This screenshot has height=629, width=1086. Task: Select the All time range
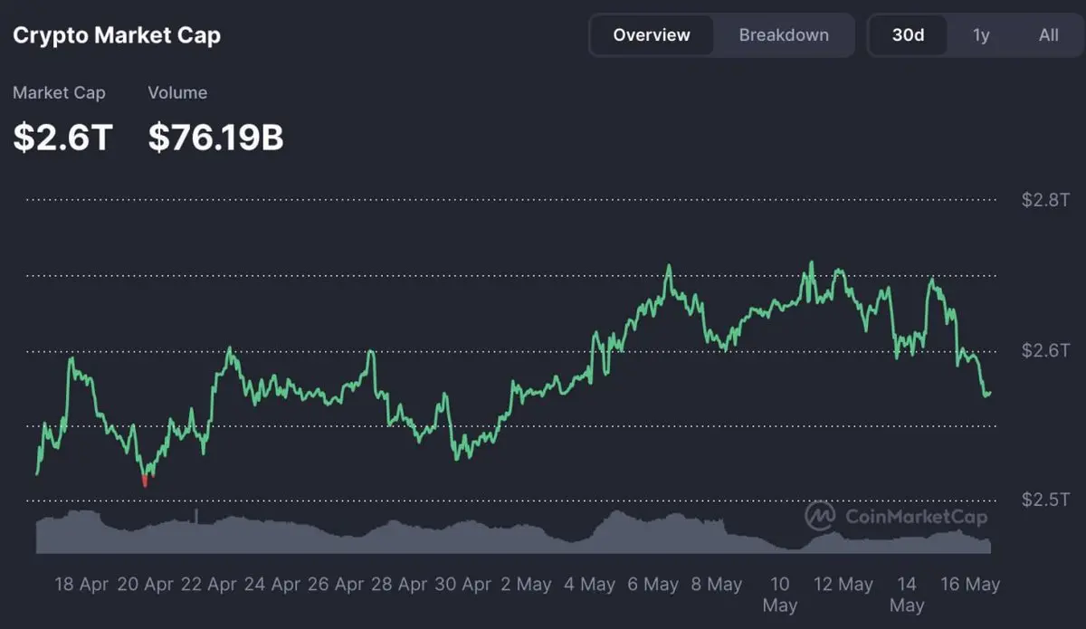pos(1048,35)
